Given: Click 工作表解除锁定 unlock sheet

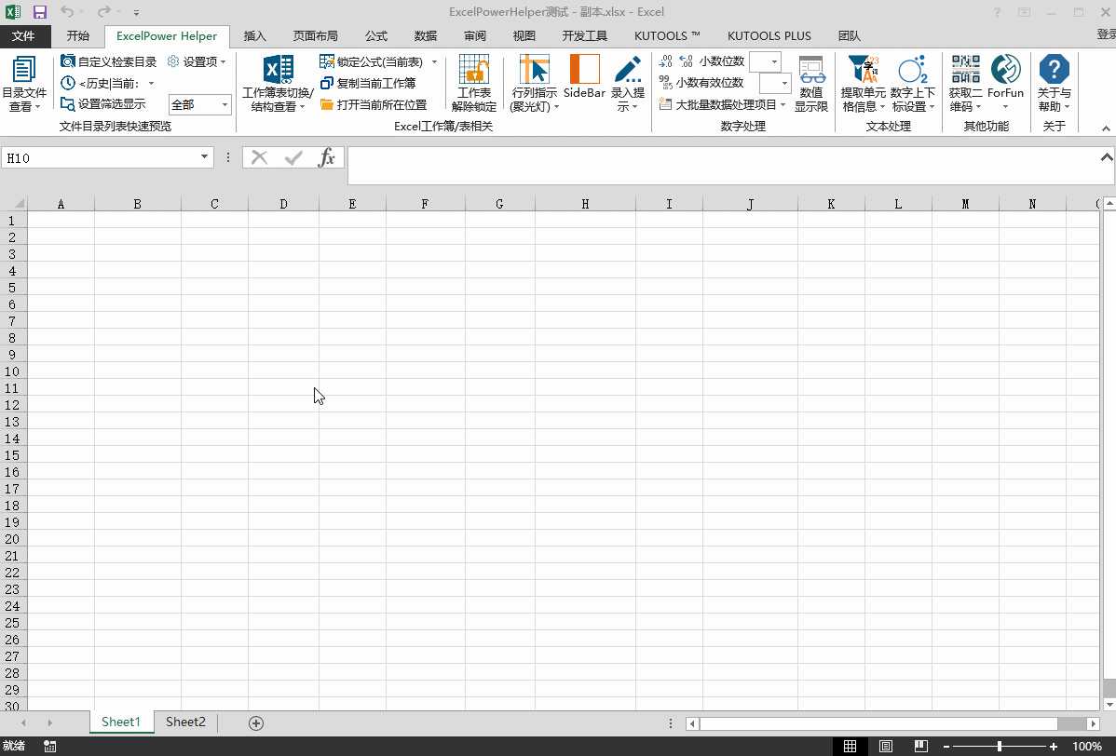Looking at the screenshot, I should pyautogui.click(x=474, y=84).
